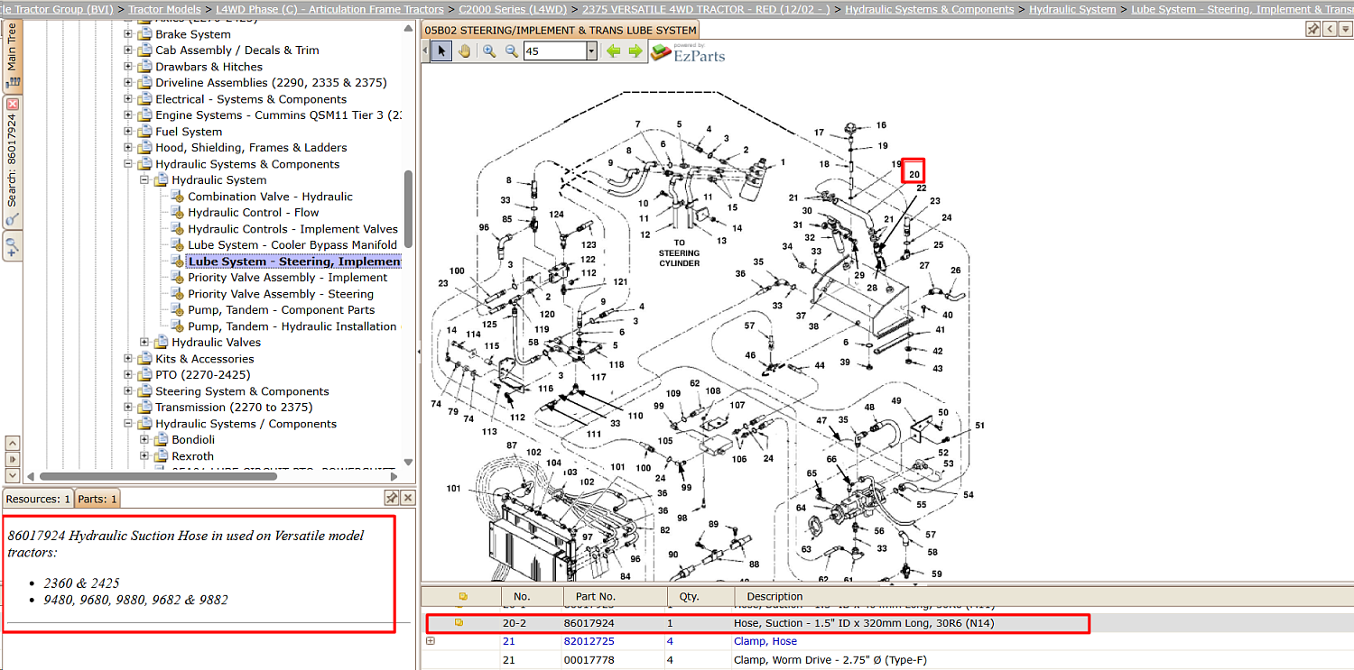Switch to the Resources: 1 tab

point(38,499)
